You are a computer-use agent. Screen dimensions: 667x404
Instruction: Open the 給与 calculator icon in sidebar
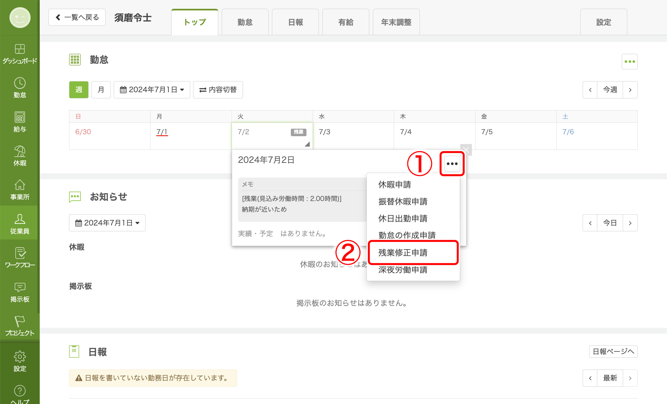pyautogui.click(x=20, y=122)
